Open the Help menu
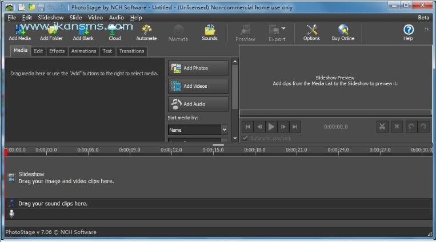 [136, 17]
